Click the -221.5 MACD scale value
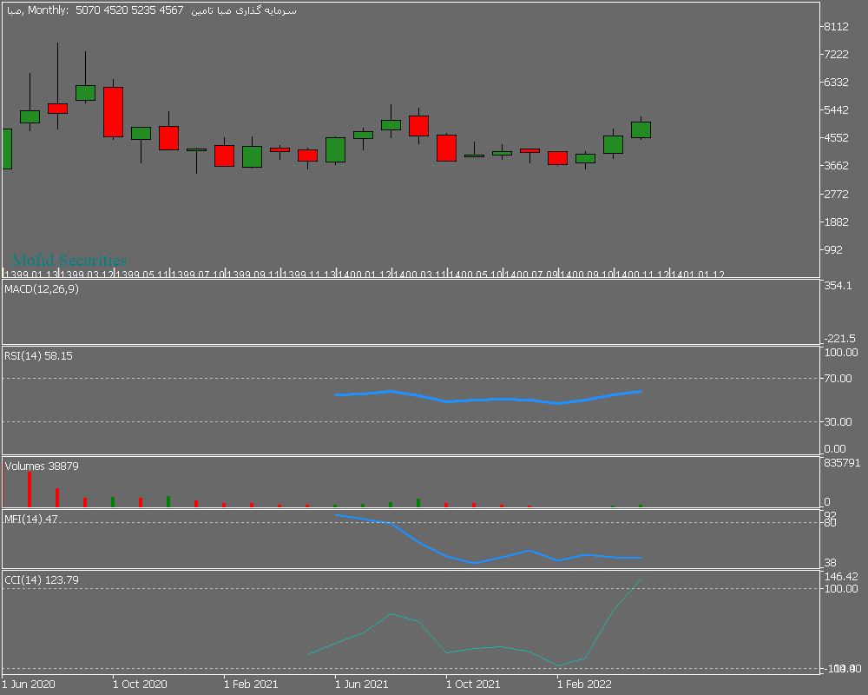 pos(839,338)
